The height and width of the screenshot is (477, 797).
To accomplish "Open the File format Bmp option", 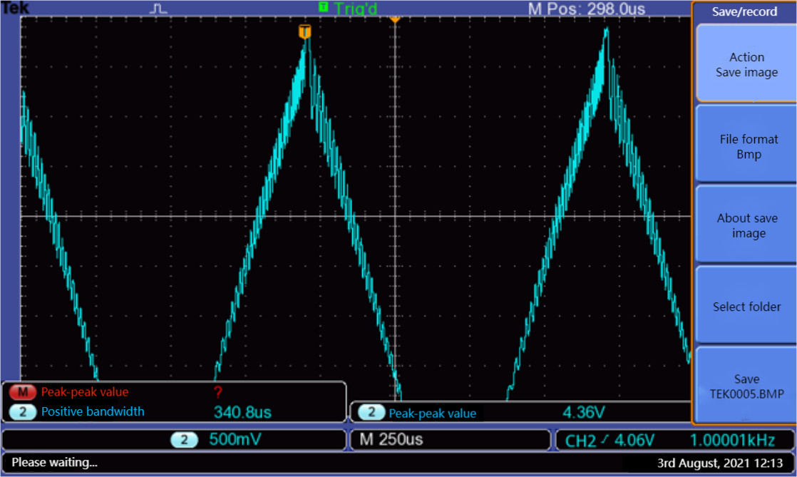I will tap(748, 147).
